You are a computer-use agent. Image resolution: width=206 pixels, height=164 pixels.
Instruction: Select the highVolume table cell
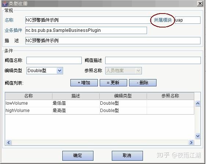[29, 111]
